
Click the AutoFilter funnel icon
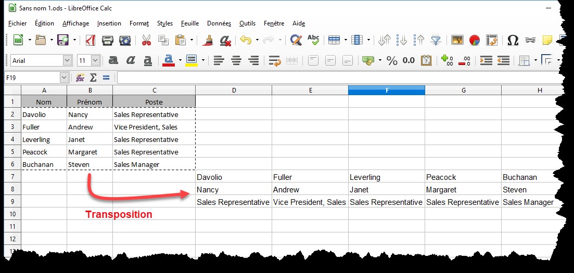point(436,41)
